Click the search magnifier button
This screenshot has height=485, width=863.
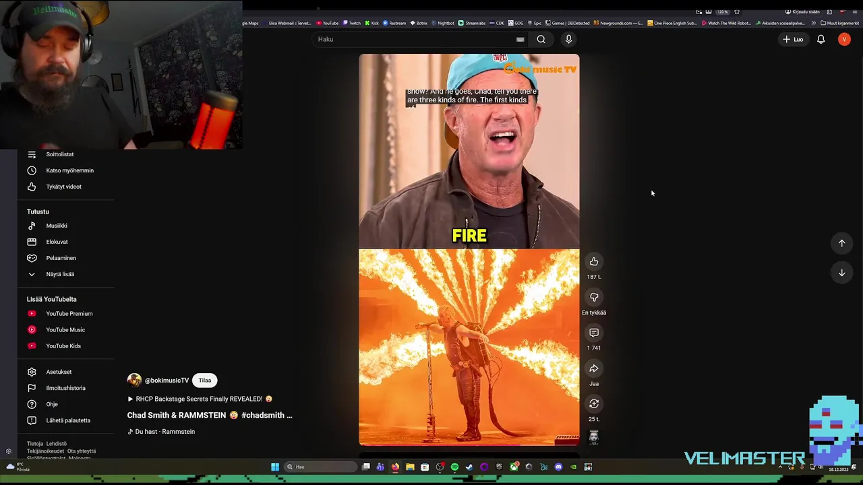click(x=541, y=39)
